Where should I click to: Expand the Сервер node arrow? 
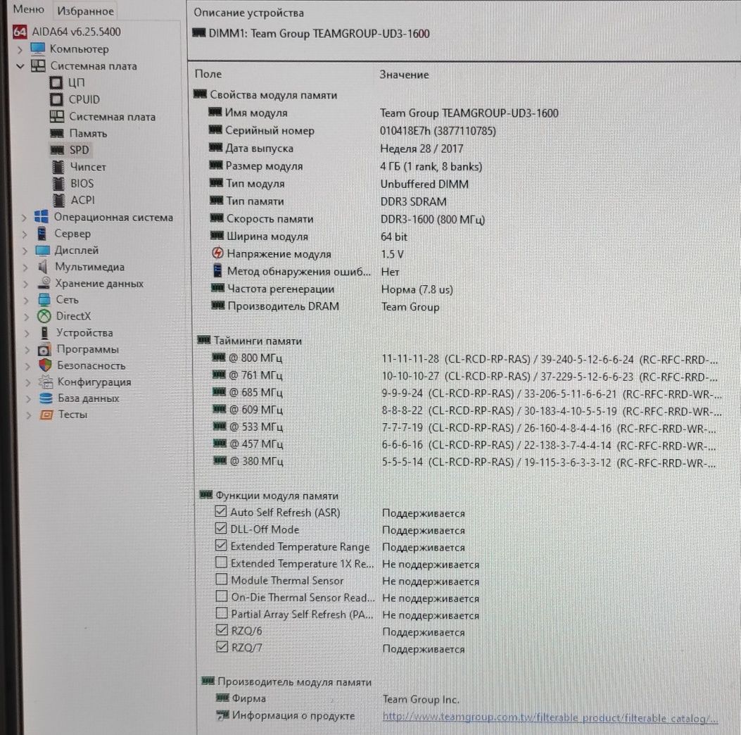(x=25, y=234)
